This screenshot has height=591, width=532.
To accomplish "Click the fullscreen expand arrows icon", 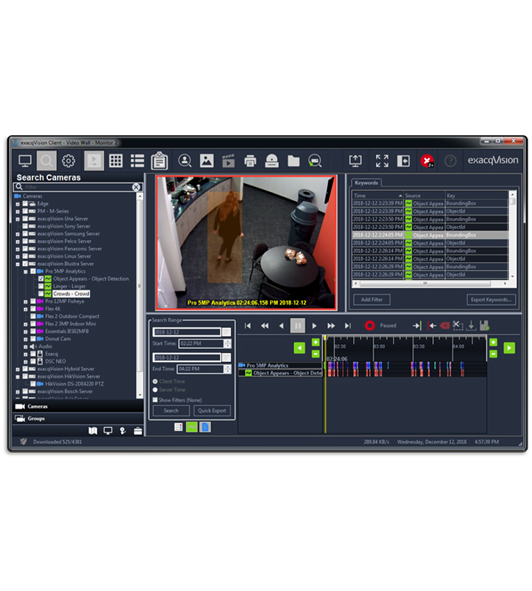I will click(x=382, y=160).
